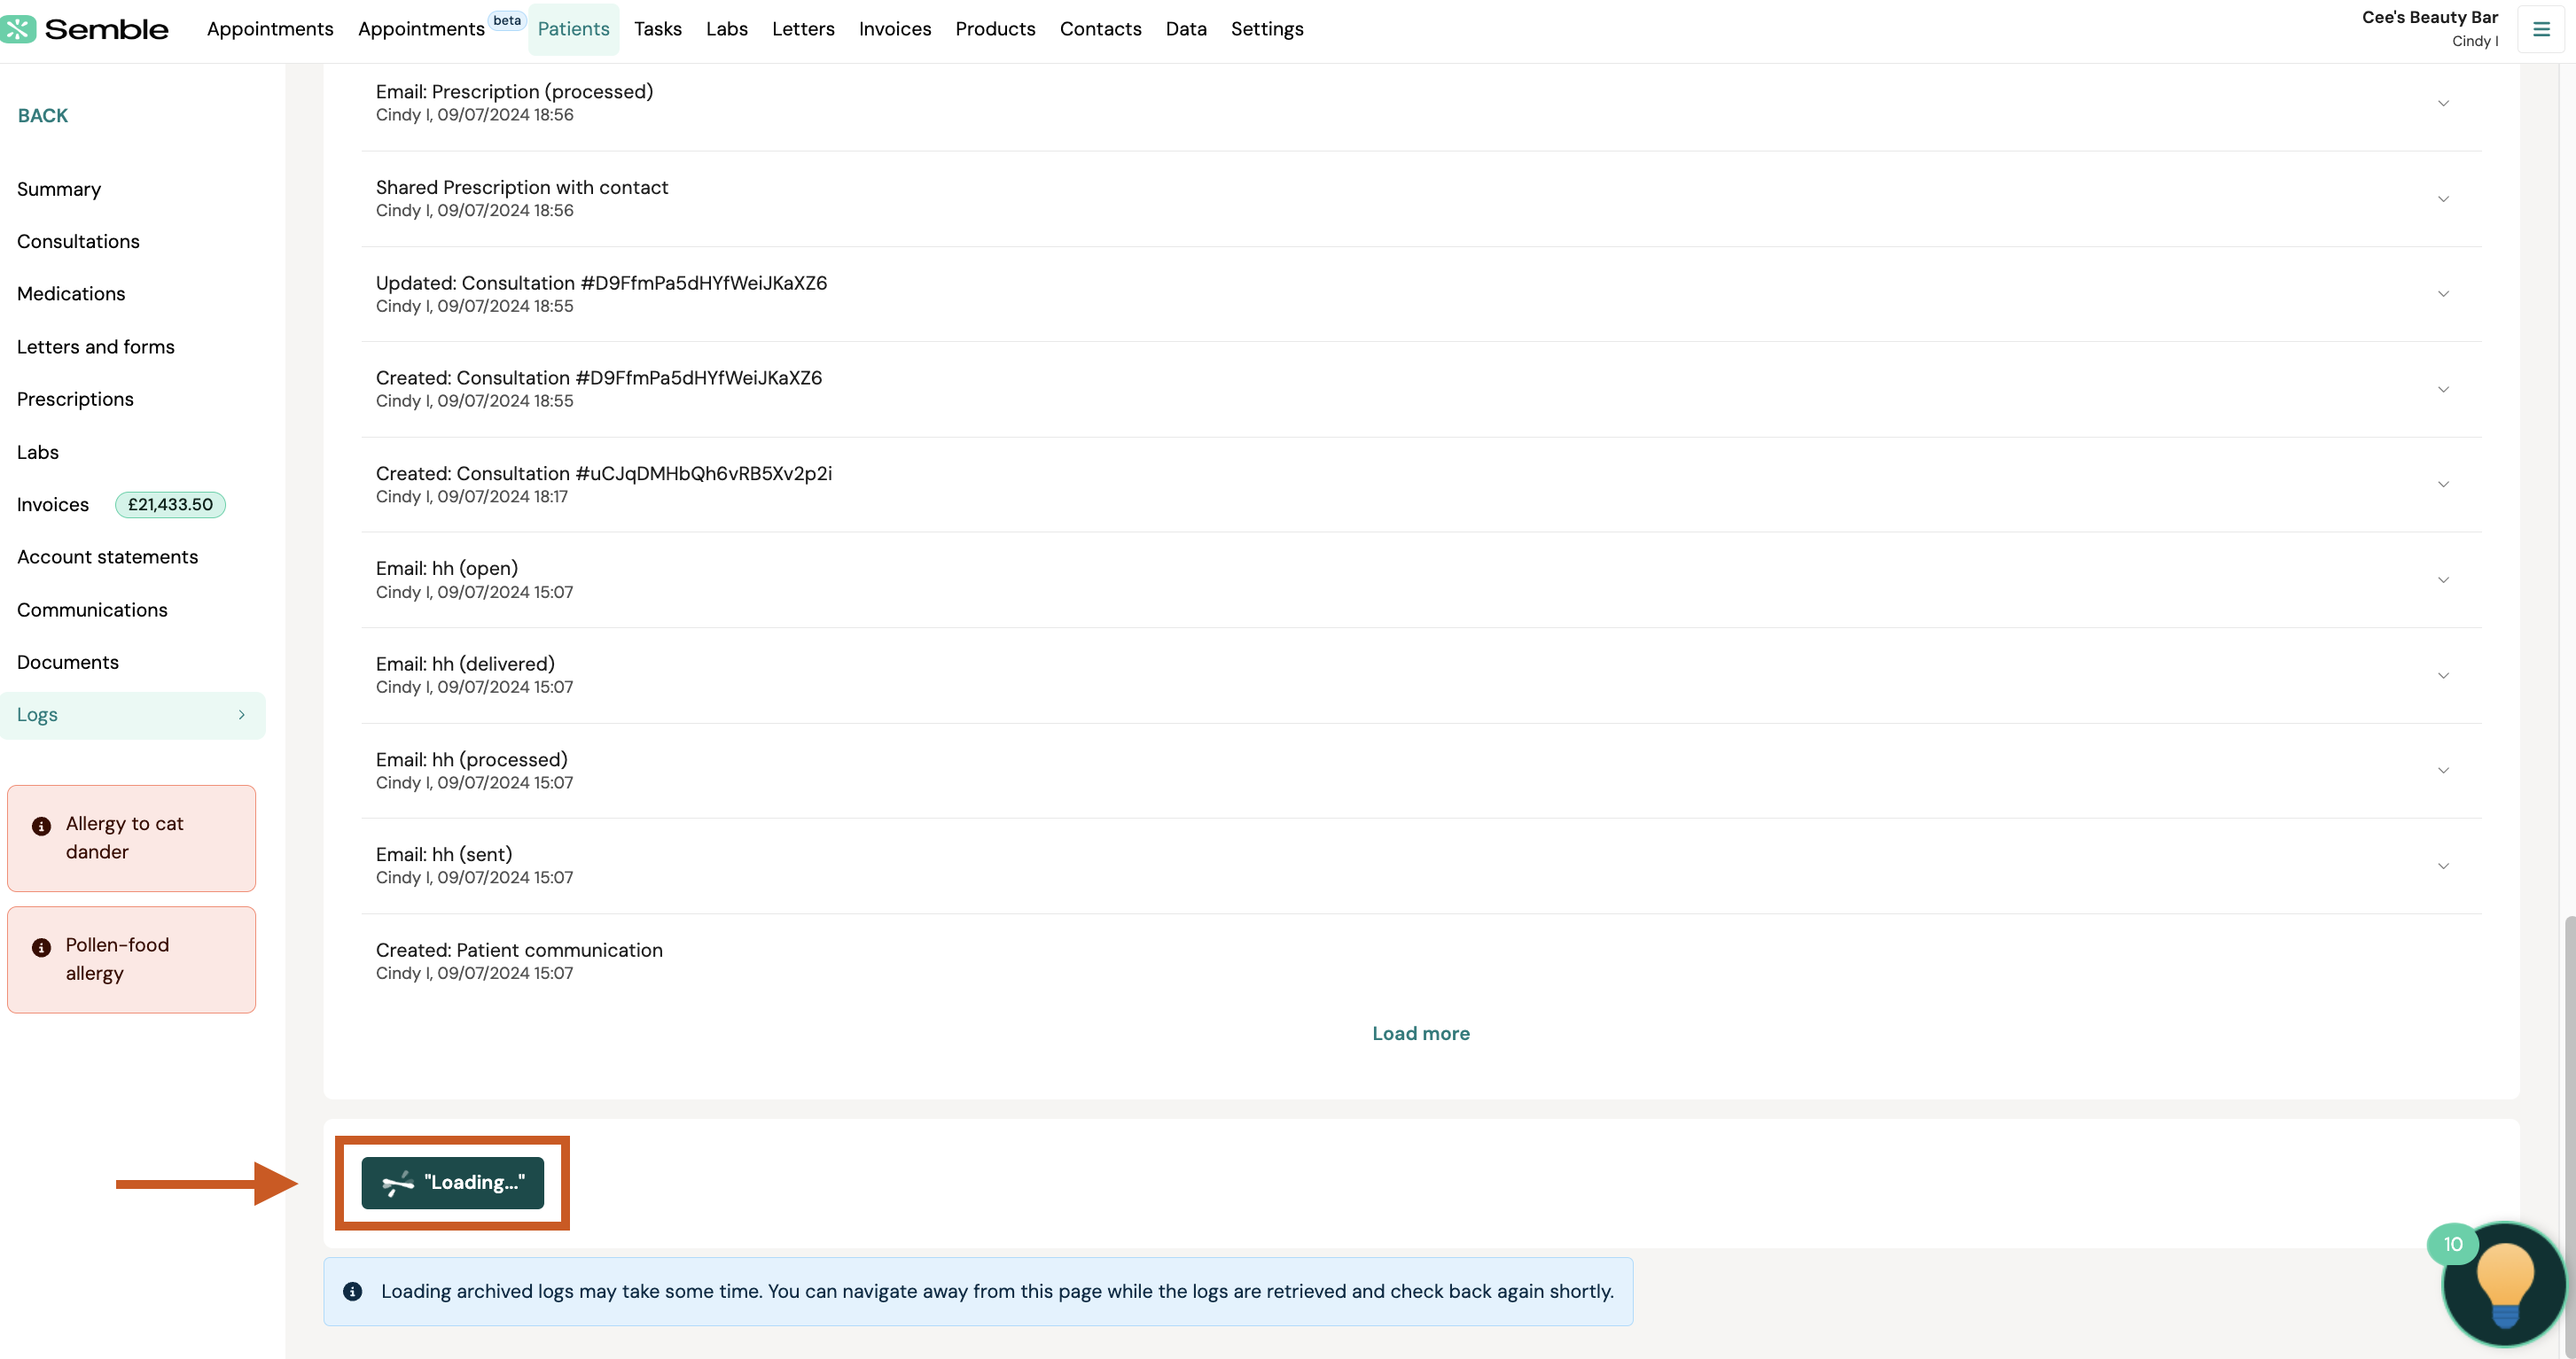Click the Pollen-food allergy alert card
This screenshot has height=1359, width=2576.
[131, 959]
